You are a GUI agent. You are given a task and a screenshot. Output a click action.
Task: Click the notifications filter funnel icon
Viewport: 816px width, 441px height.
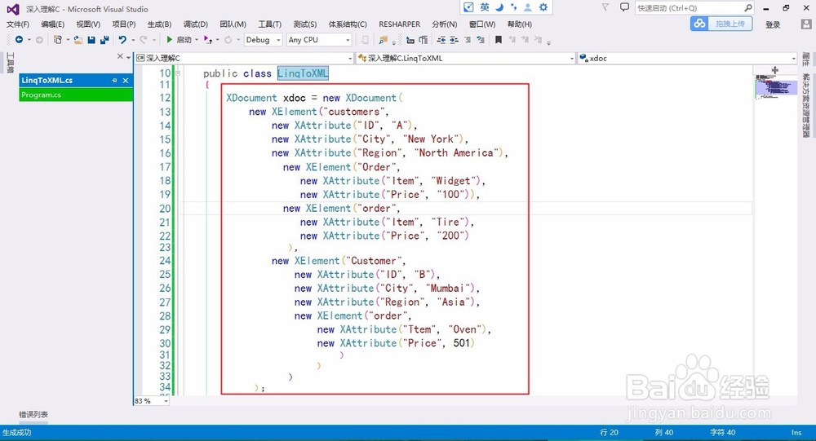tap(605, 7)
